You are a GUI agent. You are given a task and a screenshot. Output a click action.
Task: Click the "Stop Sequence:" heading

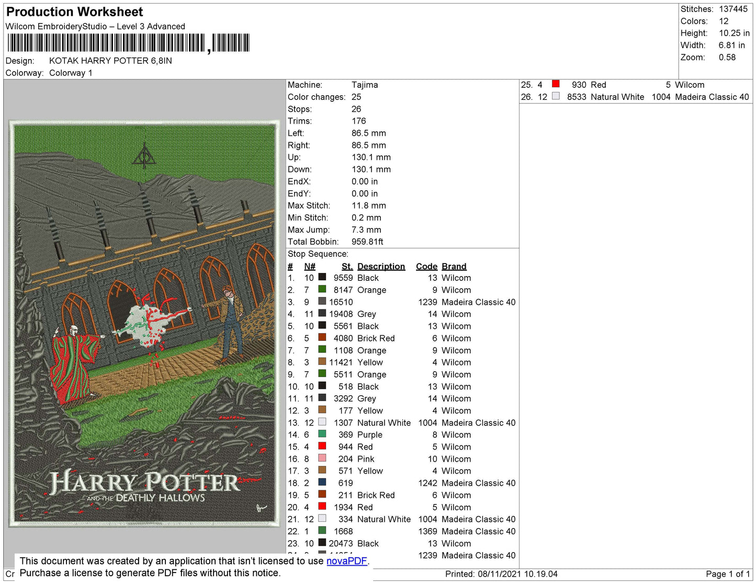pos(318,254)
